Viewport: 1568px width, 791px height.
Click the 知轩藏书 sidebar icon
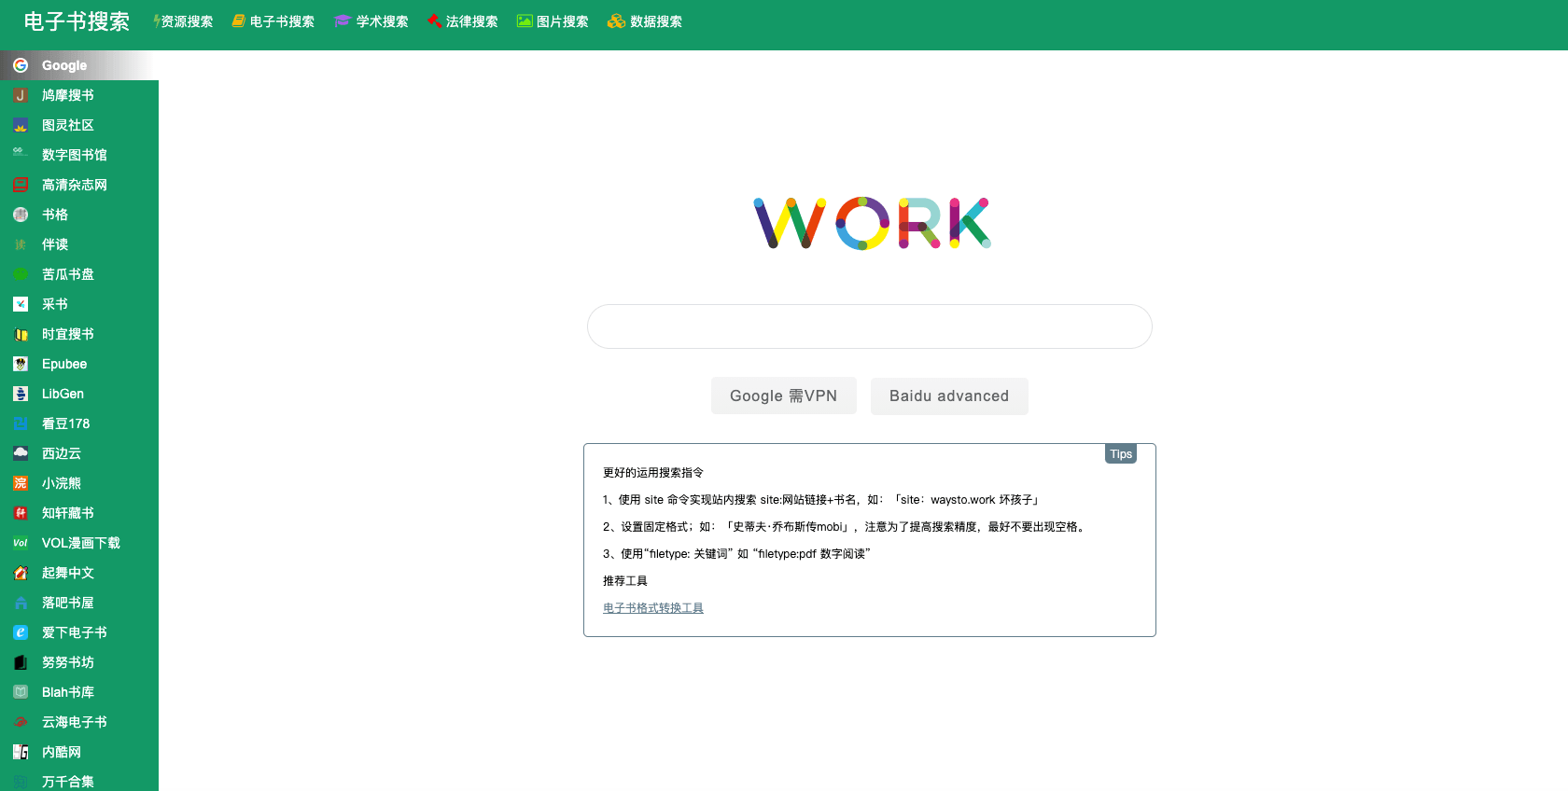21,513
